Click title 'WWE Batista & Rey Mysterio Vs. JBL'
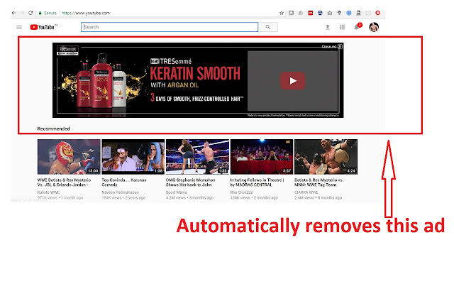 click(64, 182)
